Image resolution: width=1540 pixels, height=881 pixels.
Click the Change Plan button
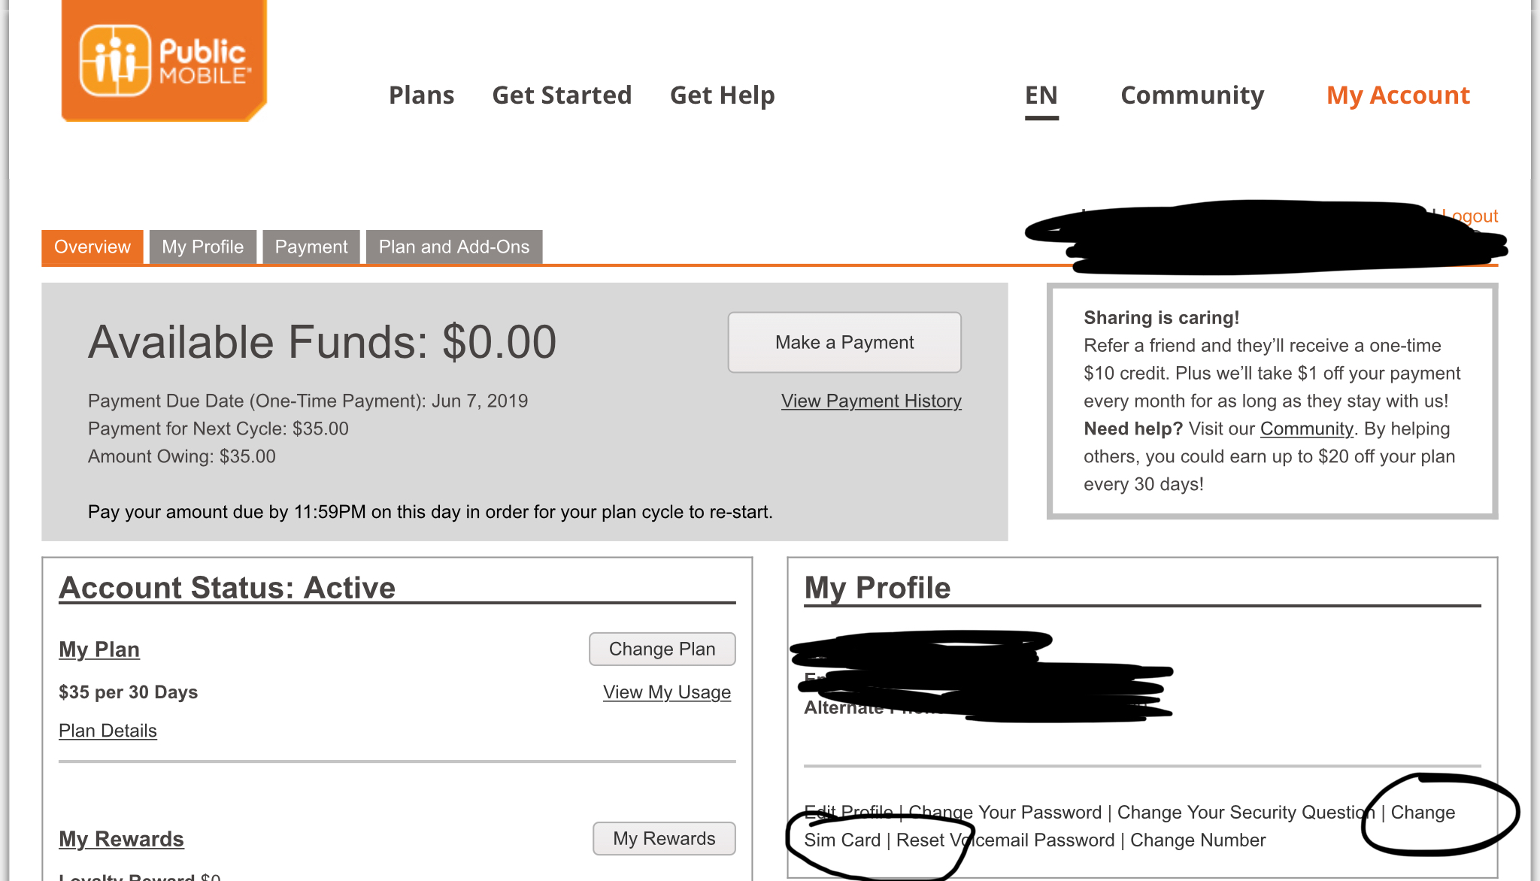[662, 649]
